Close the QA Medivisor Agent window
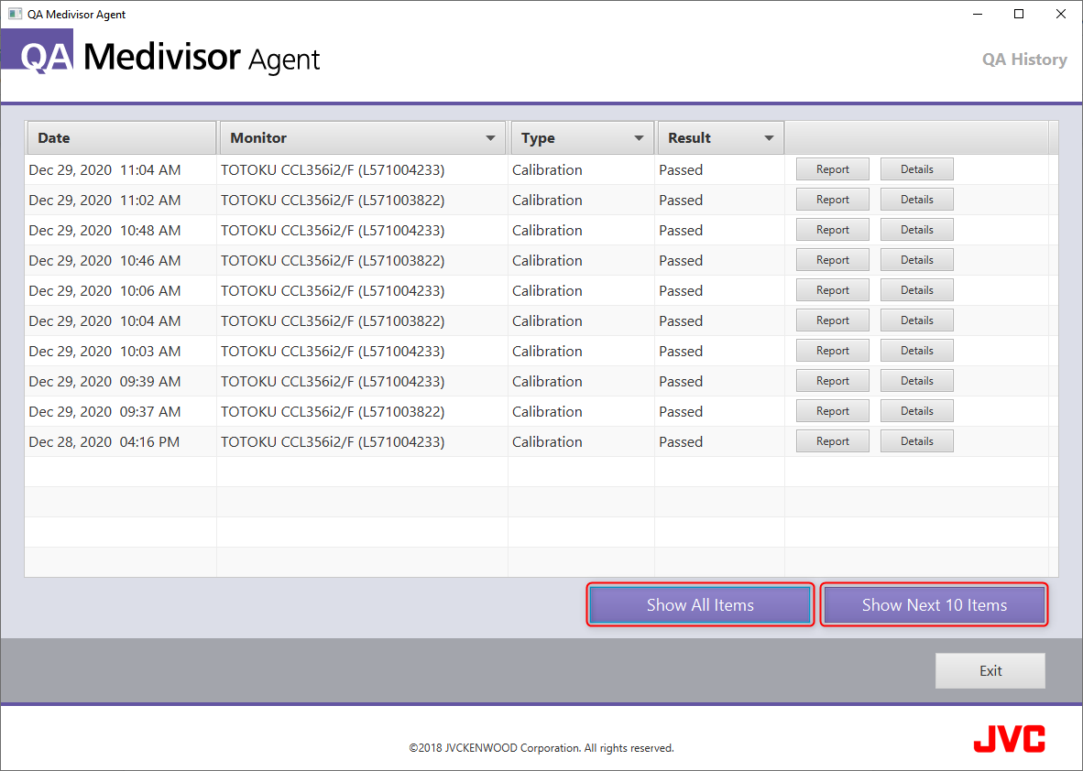Viewport: 1083px width, 771px height. pos(1061,14)
